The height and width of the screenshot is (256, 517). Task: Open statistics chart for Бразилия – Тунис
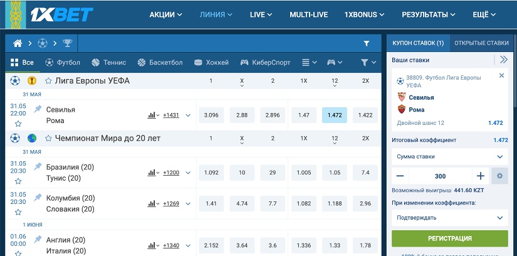(x=153, y=173)
